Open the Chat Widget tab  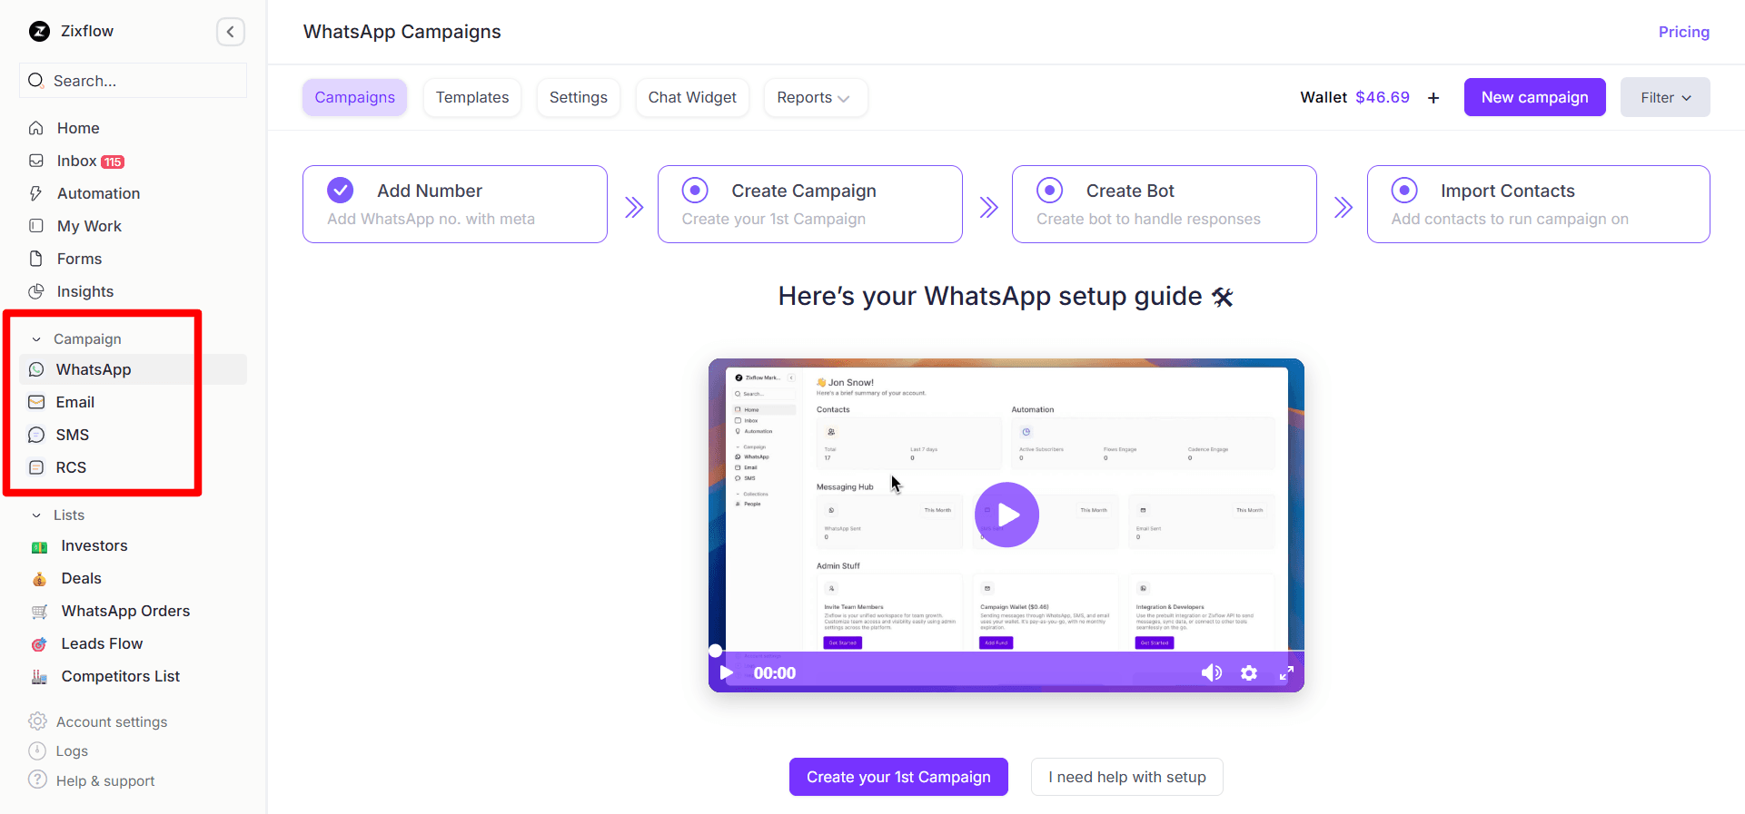(x=691, y=98)
